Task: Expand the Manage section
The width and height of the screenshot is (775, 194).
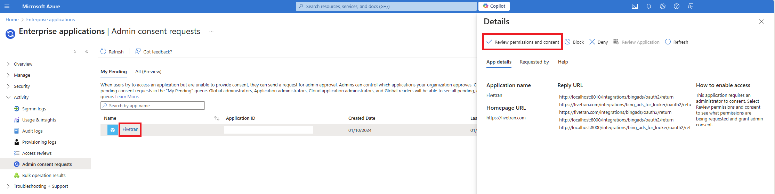Action: point(8,75)
